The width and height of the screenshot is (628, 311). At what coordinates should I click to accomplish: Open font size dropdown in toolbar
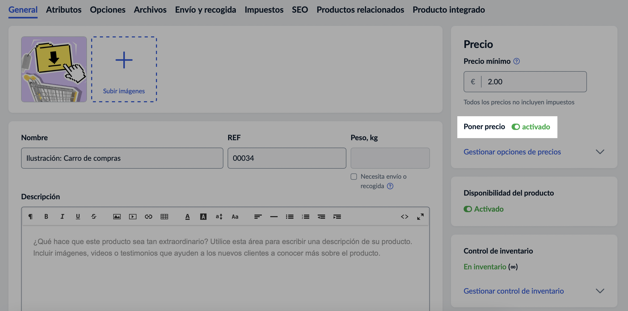click(219, 217)
